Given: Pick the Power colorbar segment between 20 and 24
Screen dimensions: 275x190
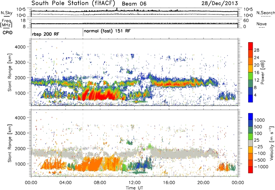Looking at the screenshot, I should click(251, 61).
